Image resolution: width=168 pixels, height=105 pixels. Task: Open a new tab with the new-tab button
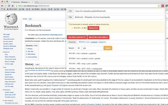[37, 2]
